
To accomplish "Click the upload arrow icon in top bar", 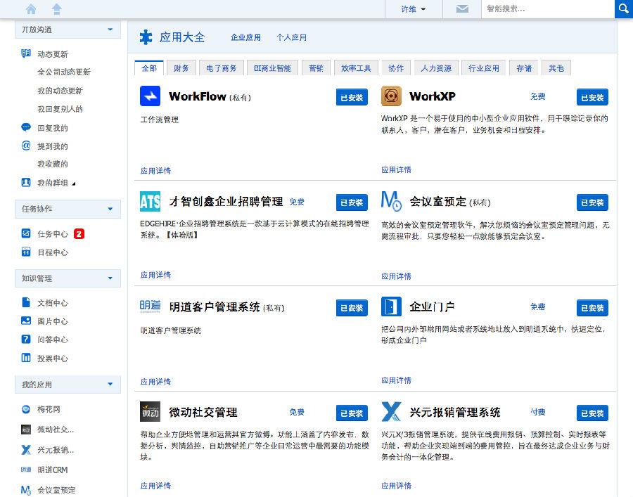I will (57, 9).
